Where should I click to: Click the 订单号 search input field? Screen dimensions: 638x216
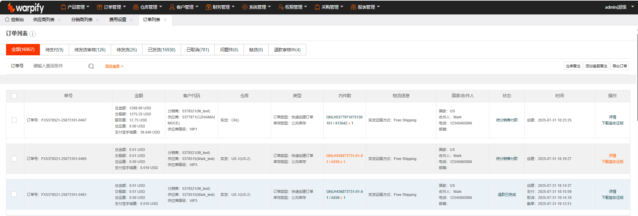59,66
